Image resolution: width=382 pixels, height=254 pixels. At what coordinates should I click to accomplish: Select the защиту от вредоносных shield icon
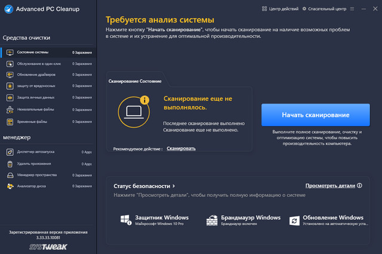(10, 86)
